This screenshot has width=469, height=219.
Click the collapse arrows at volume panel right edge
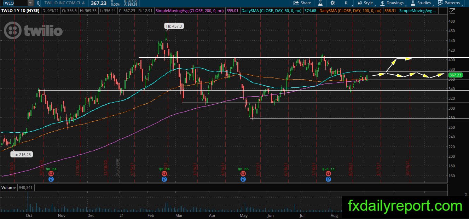pyautogui.click(x=466, y=194)
